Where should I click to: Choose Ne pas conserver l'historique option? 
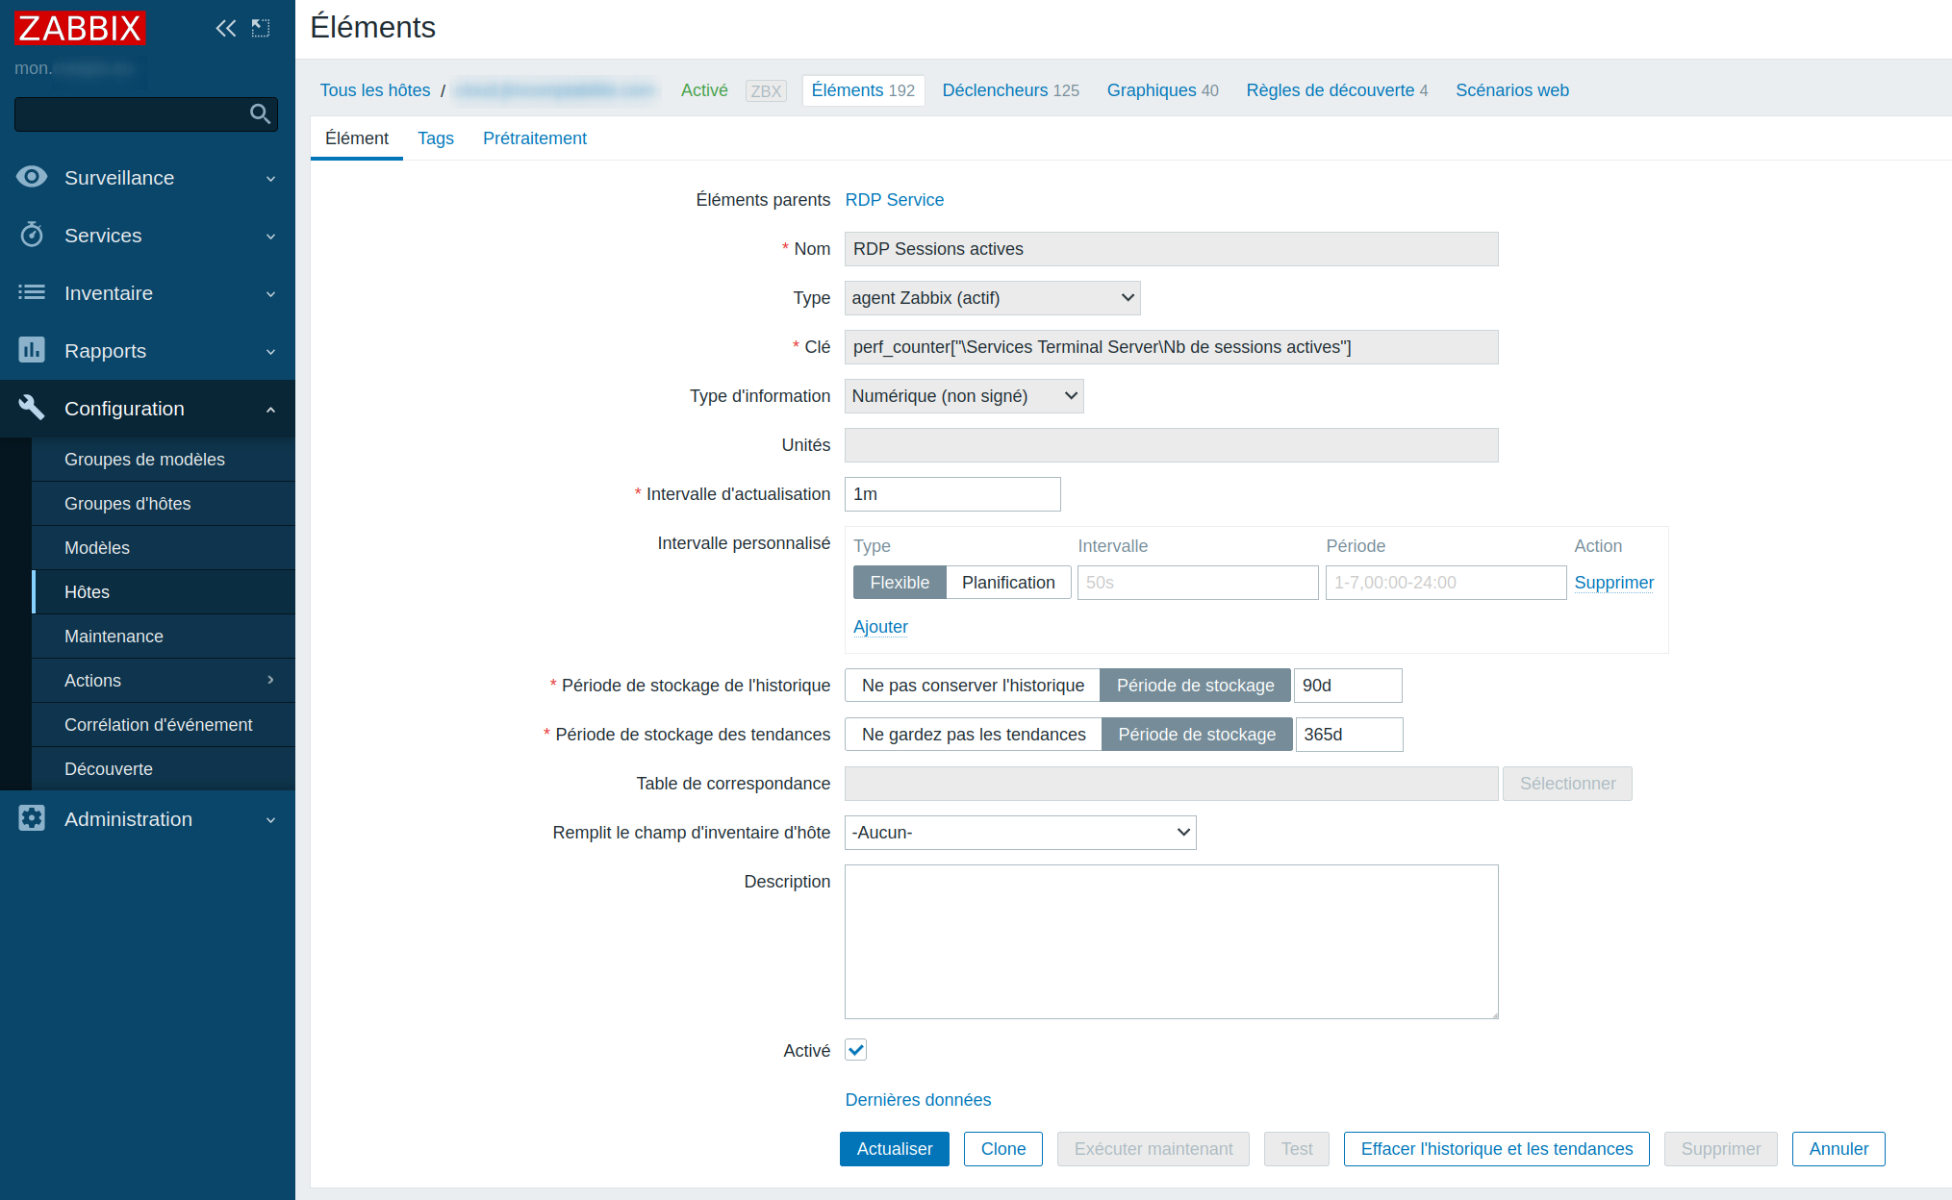(972, 686)
